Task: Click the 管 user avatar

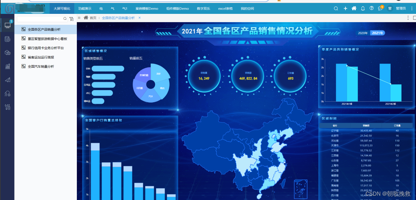Action: [390, 9]
